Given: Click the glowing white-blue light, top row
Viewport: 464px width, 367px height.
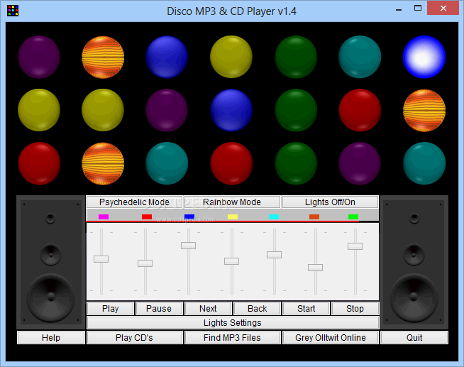Looking at the screenshot, I should (x=424, y=57).
